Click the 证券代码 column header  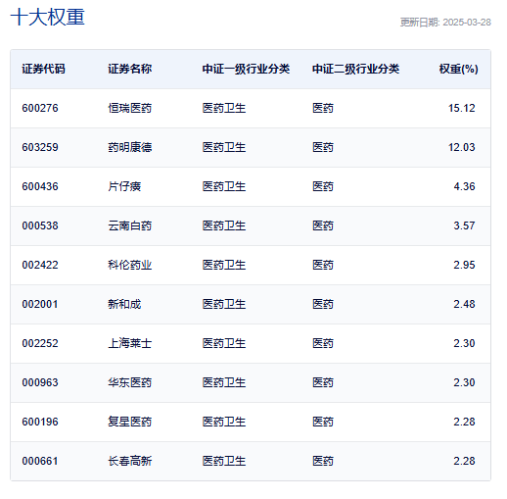43,69
